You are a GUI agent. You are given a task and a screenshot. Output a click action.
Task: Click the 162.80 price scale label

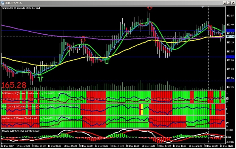click(x=230, y=60)
